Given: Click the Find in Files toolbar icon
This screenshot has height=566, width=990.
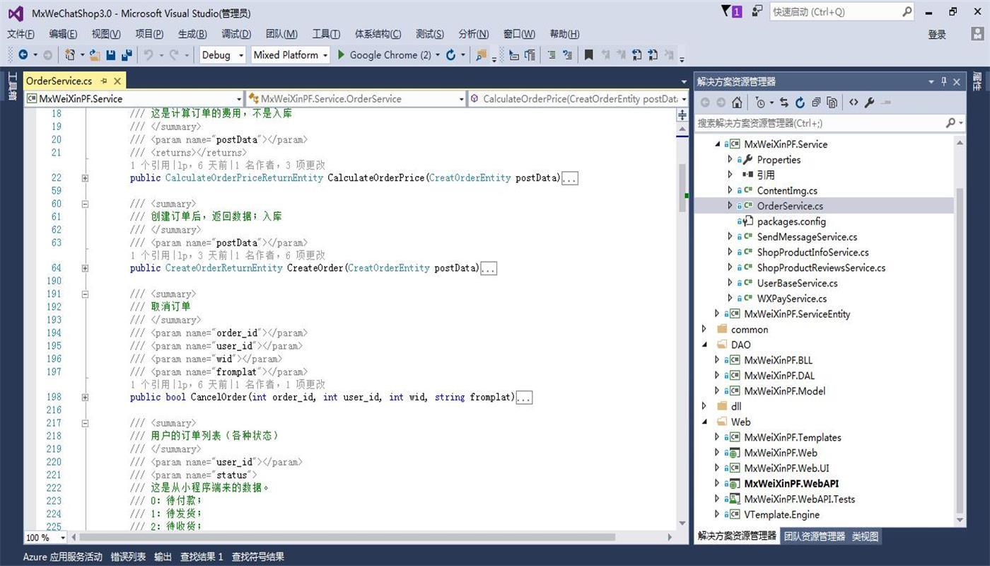Looking at the screenshot, I should [481, 54].
